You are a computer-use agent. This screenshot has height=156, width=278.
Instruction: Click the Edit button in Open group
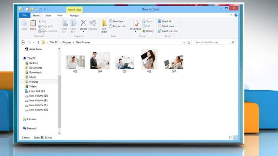point(146,26)
